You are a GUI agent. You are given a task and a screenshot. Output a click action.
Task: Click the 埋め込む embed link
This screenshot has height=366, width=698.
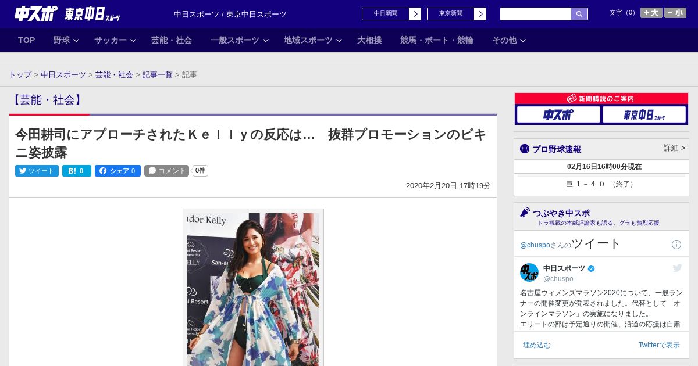(x=536, y=345)
